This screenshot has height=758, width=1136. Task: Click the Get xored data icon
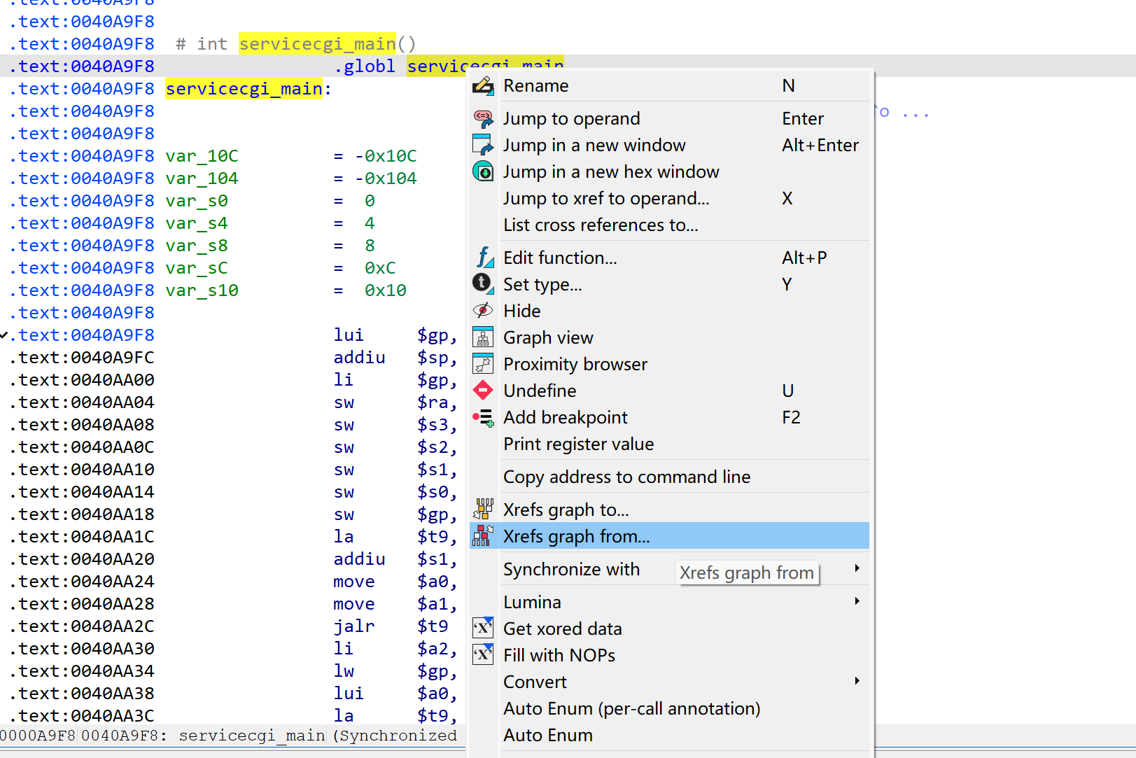pyautogui.click(x=483, y=629)
